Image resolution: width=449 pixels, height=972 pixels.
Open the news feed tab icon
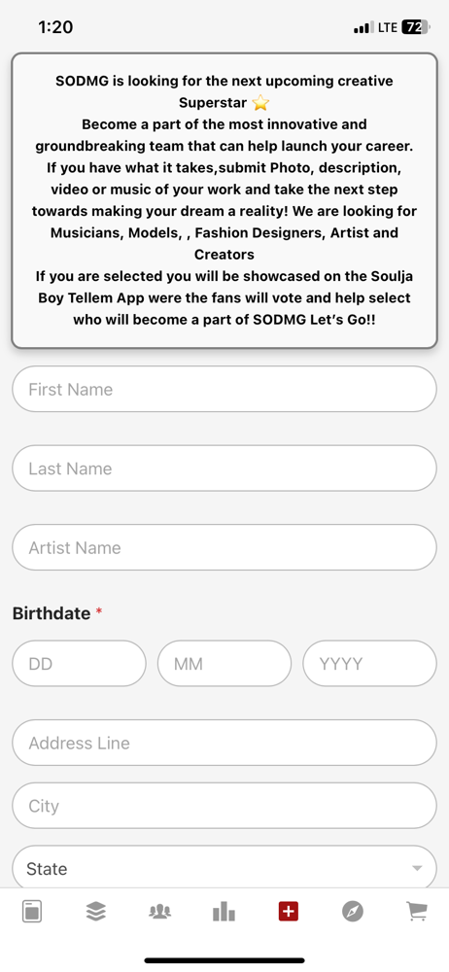tap(32, 912)
